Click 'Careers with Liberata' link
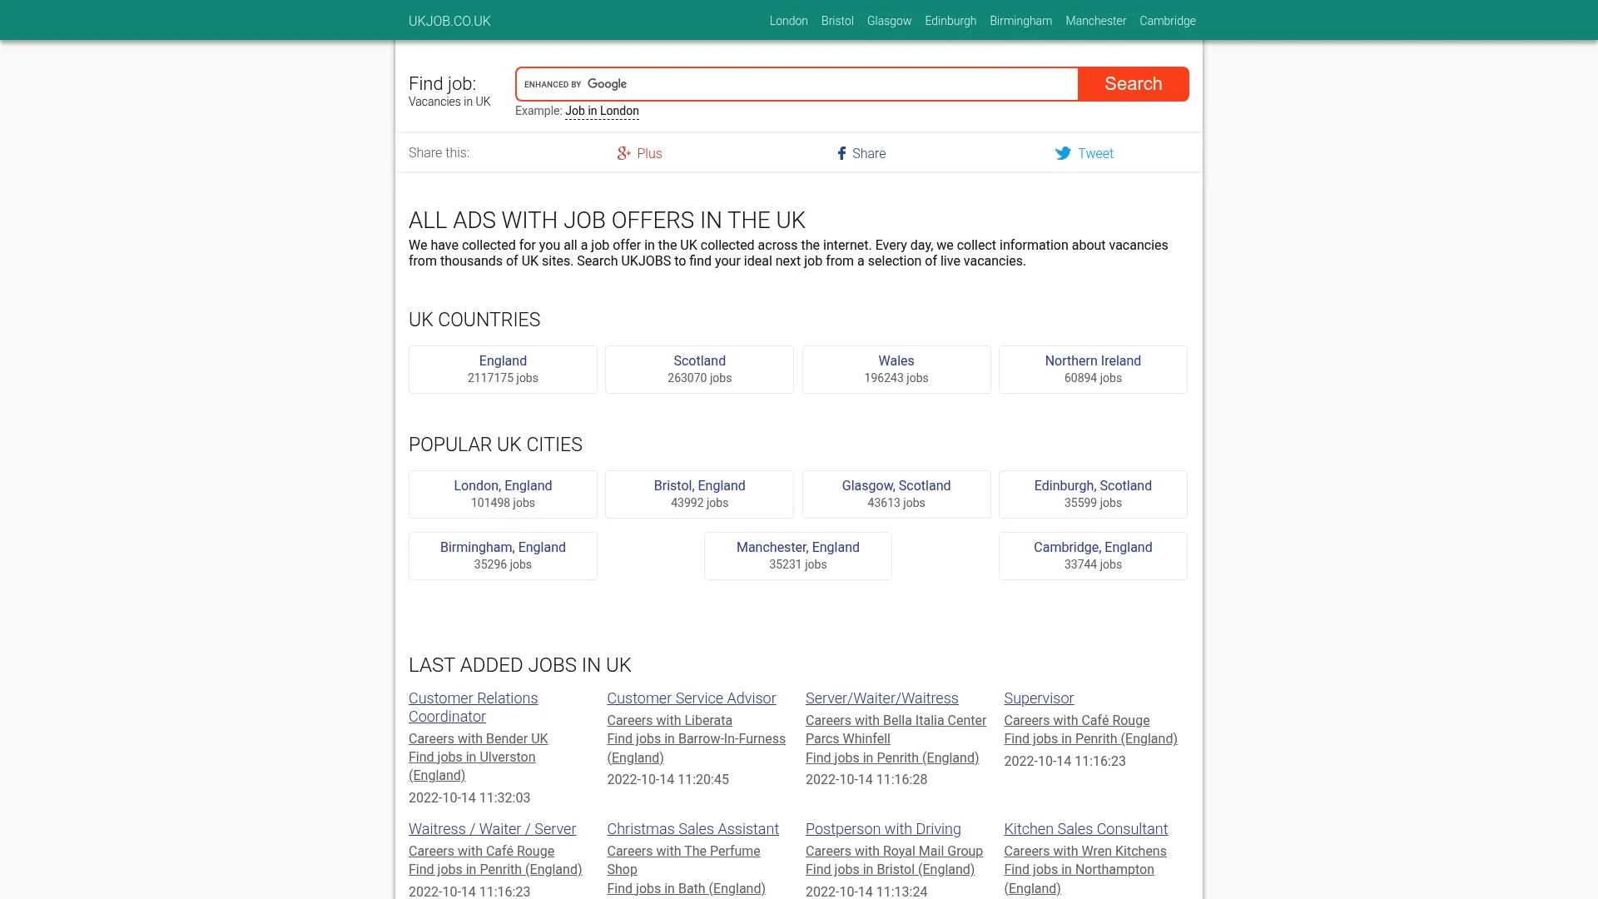This screenshot has height=899, width=1598. [x=669, y=721]
